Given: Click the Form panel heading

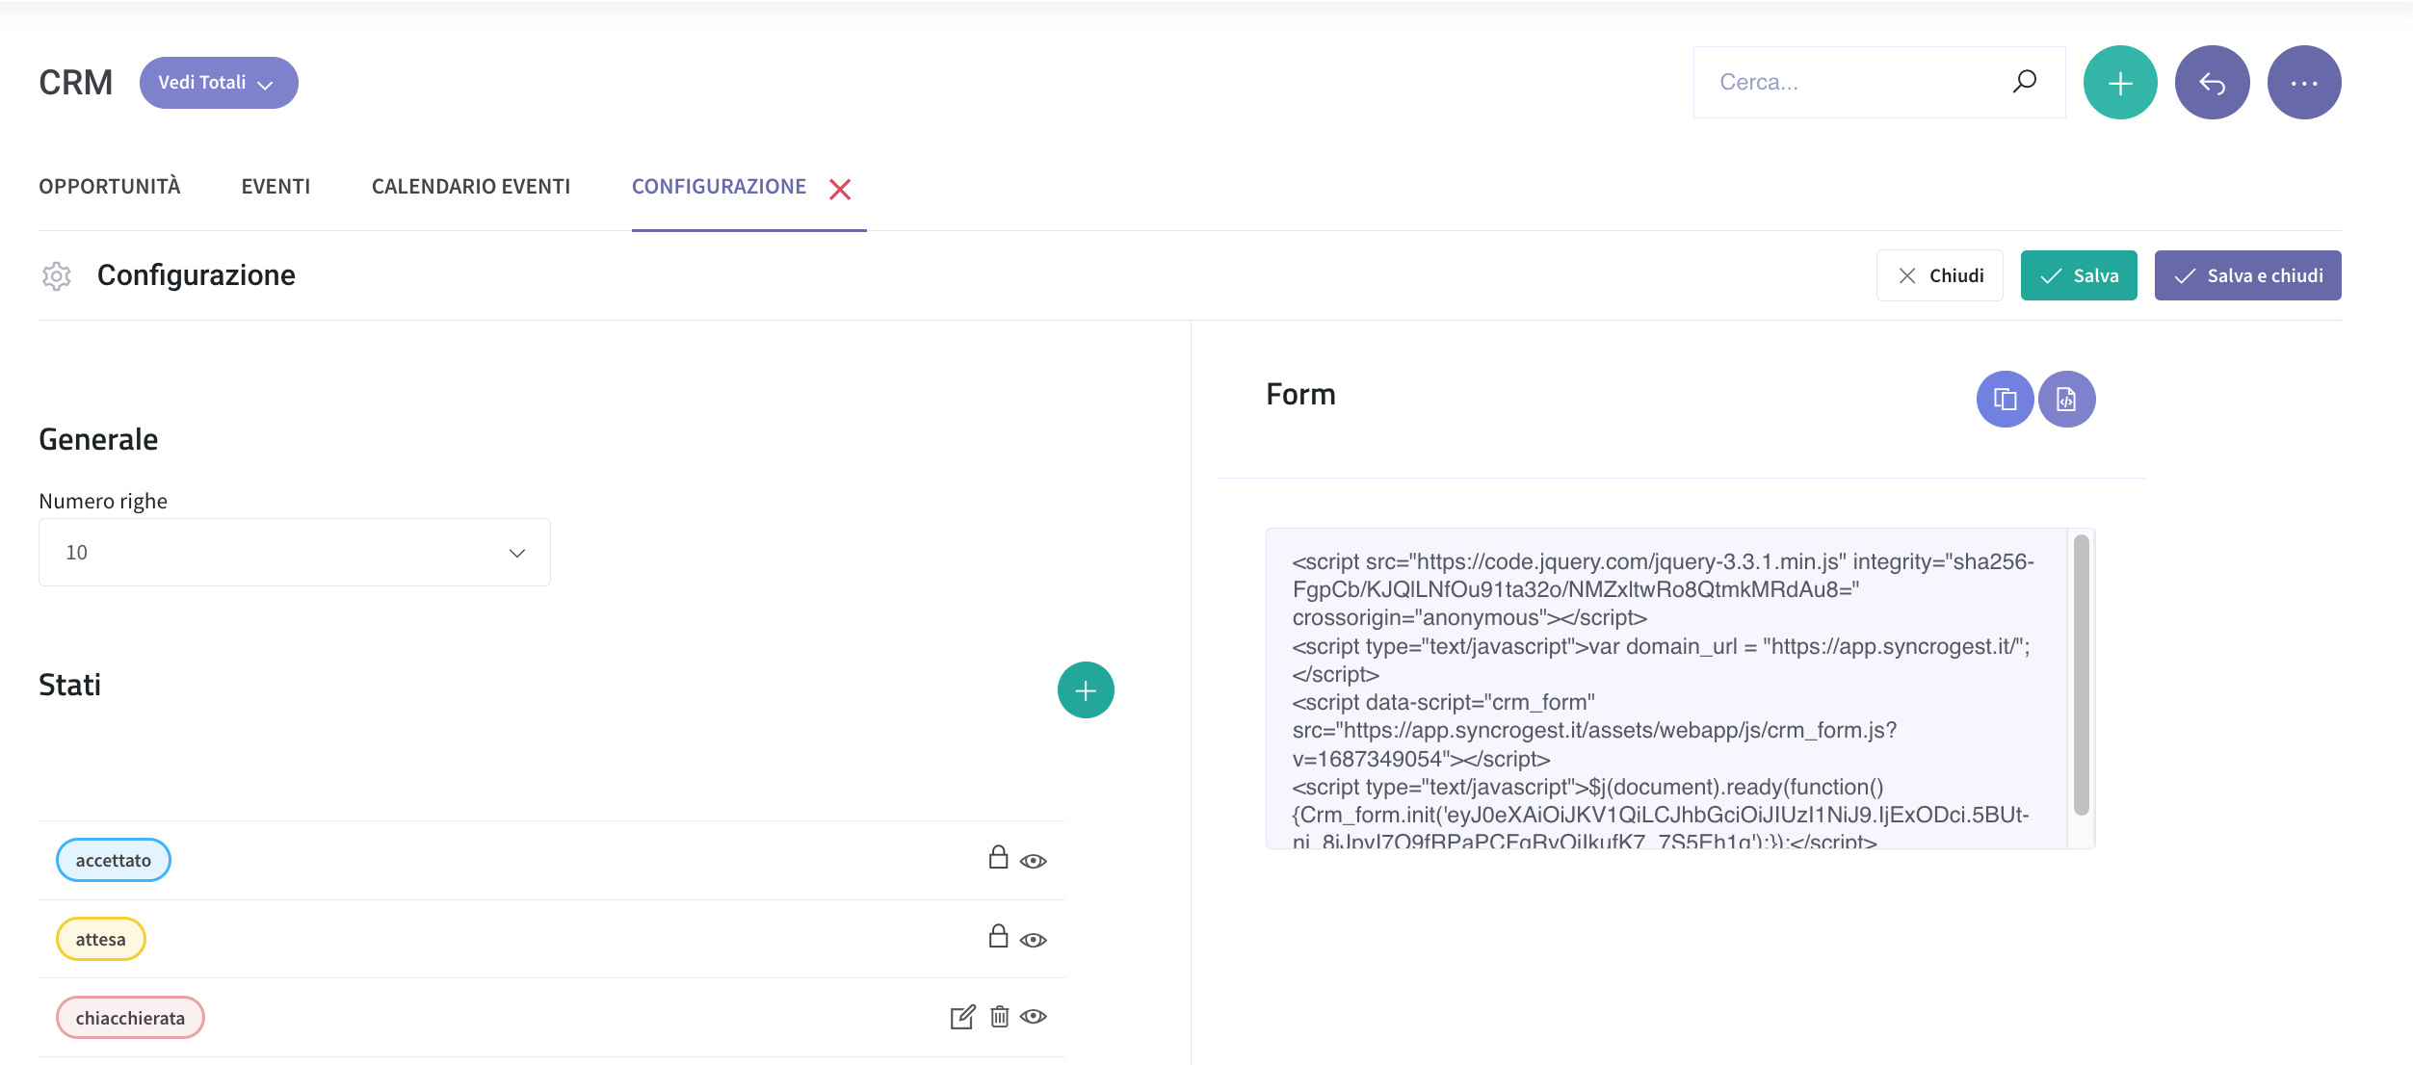Looking at the screenshot, I should pos(1300,395).
